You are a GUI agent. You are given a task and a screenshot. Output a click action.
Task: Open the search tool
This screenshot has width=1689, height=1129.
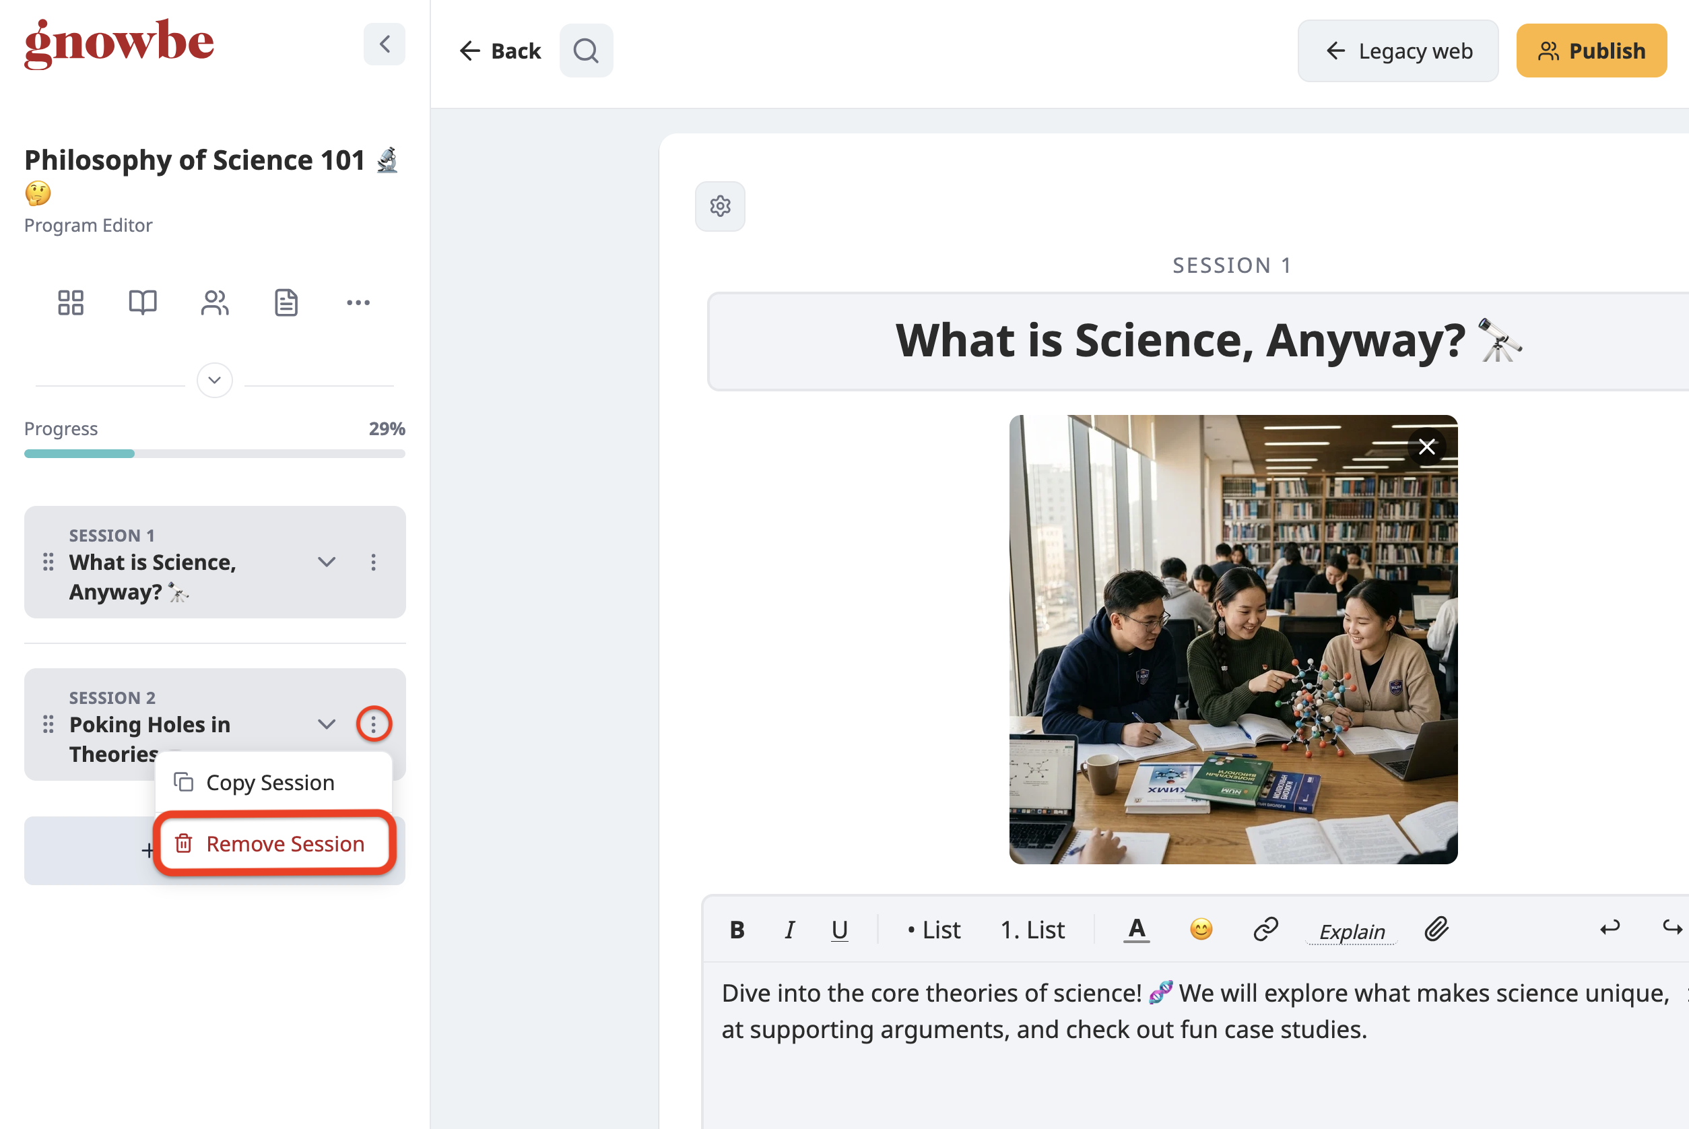(x=586, y=51)
